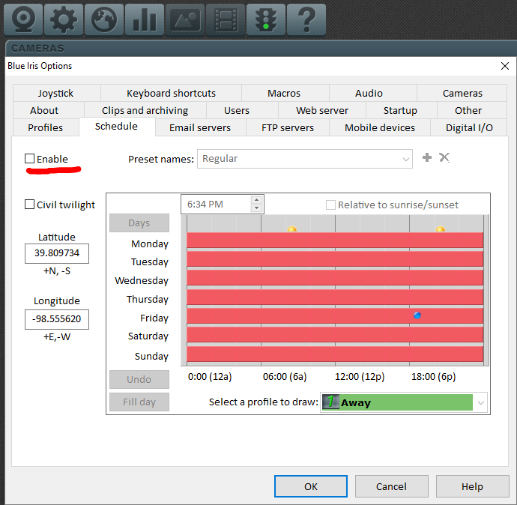
Task: Click the Schedule tab
Action: [x=116, y=126]
